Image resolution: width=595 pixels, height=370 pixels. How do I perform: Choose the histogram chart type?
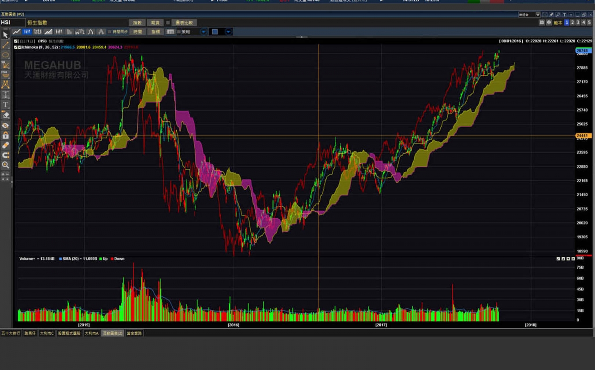(69, 32)
